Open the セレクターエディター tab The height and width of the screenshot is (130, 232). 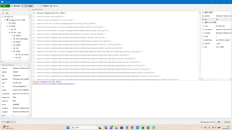tap(38, 10)
